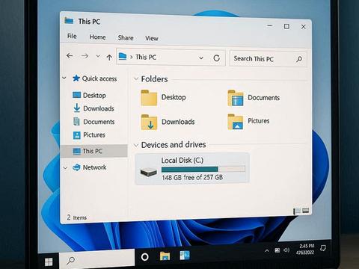
Task: Open Cortana circle on the taskbar
Action: tap(144, 257)
